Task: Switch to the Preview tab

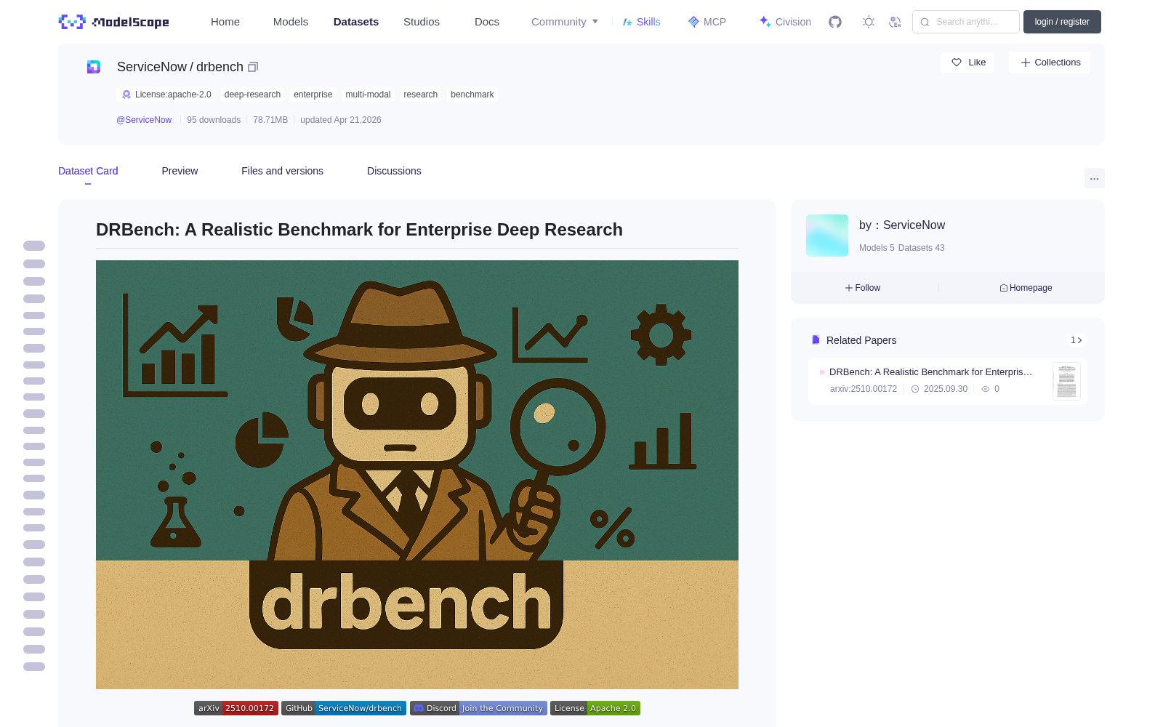Action: [x=180, y=171]
